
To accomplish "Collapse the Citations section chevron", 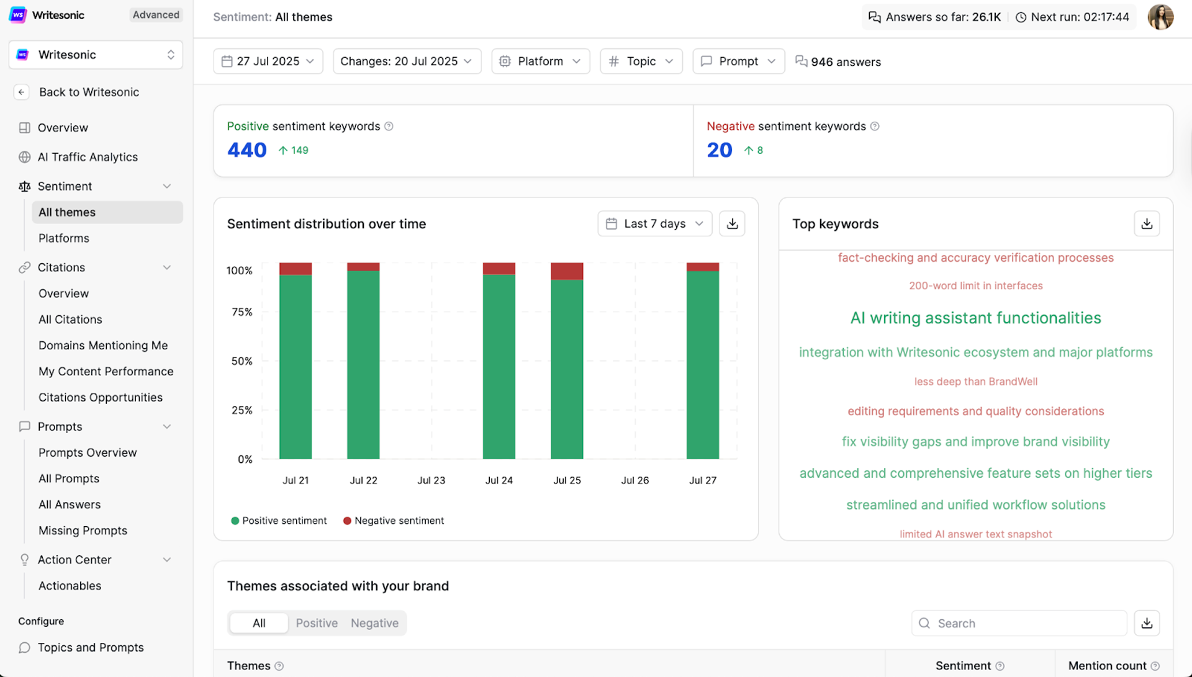I will [x=167, y=267].
